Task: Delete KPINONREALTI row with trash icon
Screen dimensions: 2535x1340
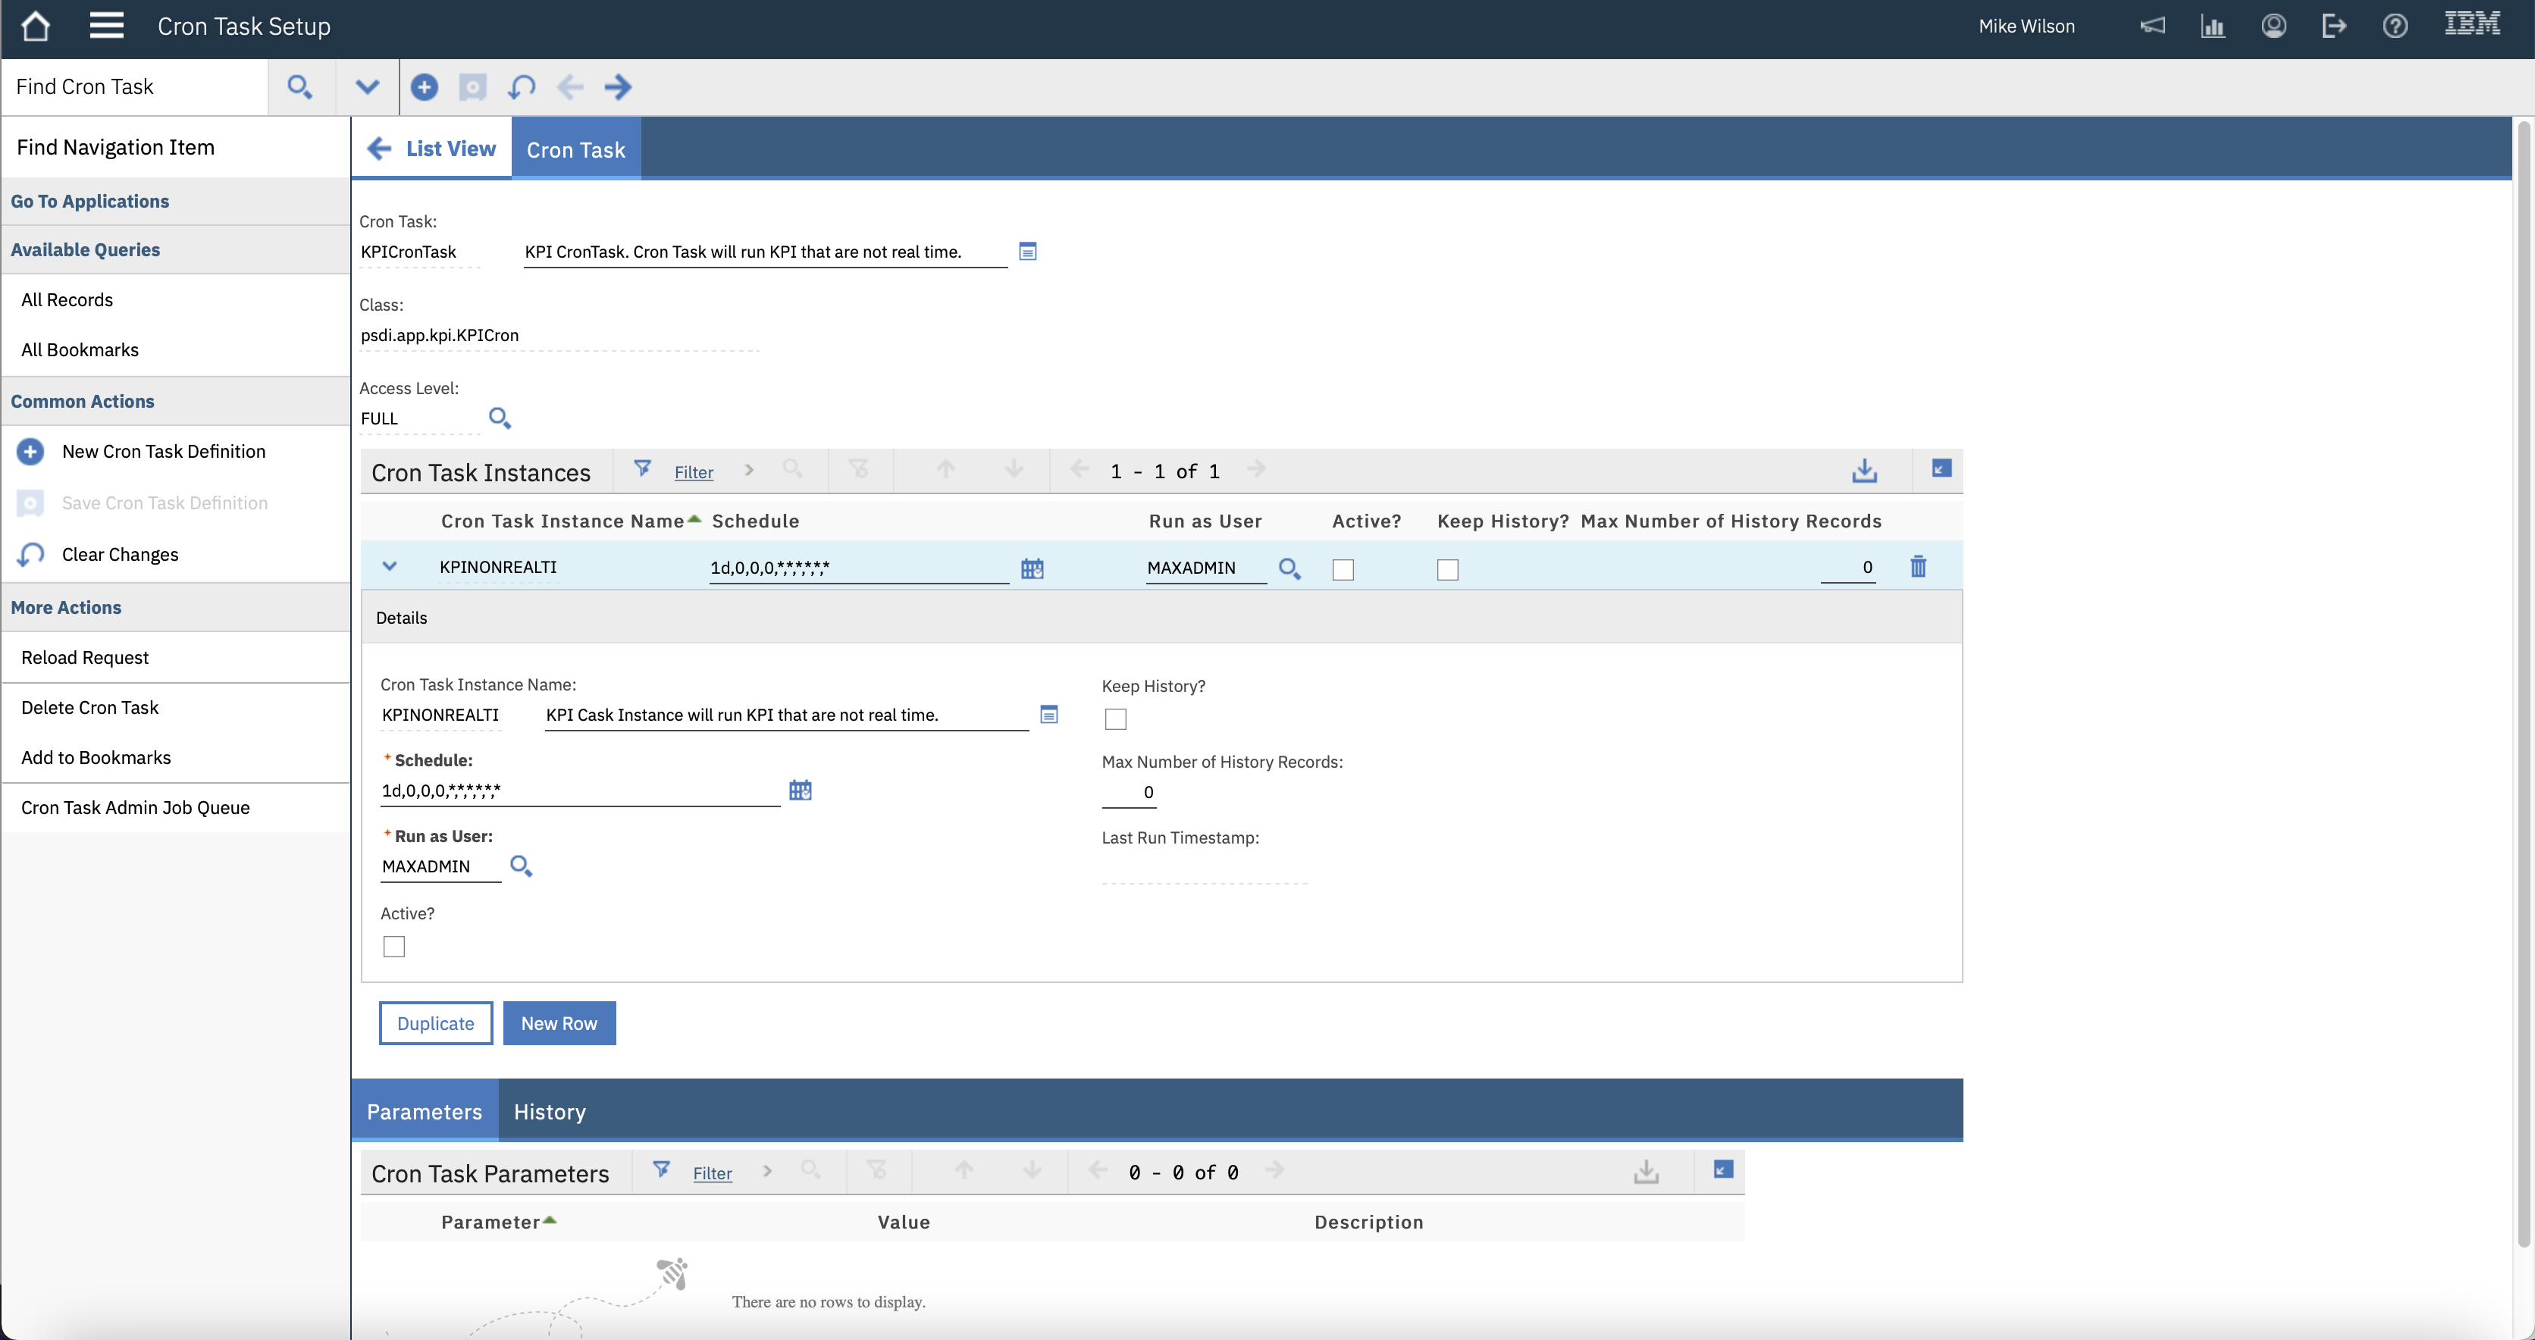Action: [x=1918, y=567]
